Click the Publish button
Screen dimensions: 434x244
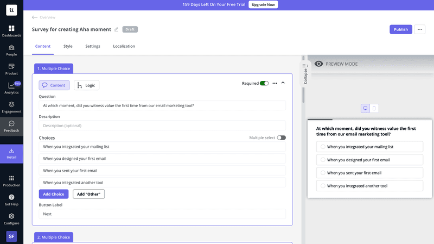pyautogui.click(x=400, y=29)
